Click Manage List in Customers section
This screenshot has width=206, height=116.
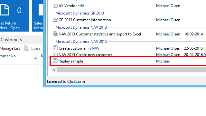(10, 48)
